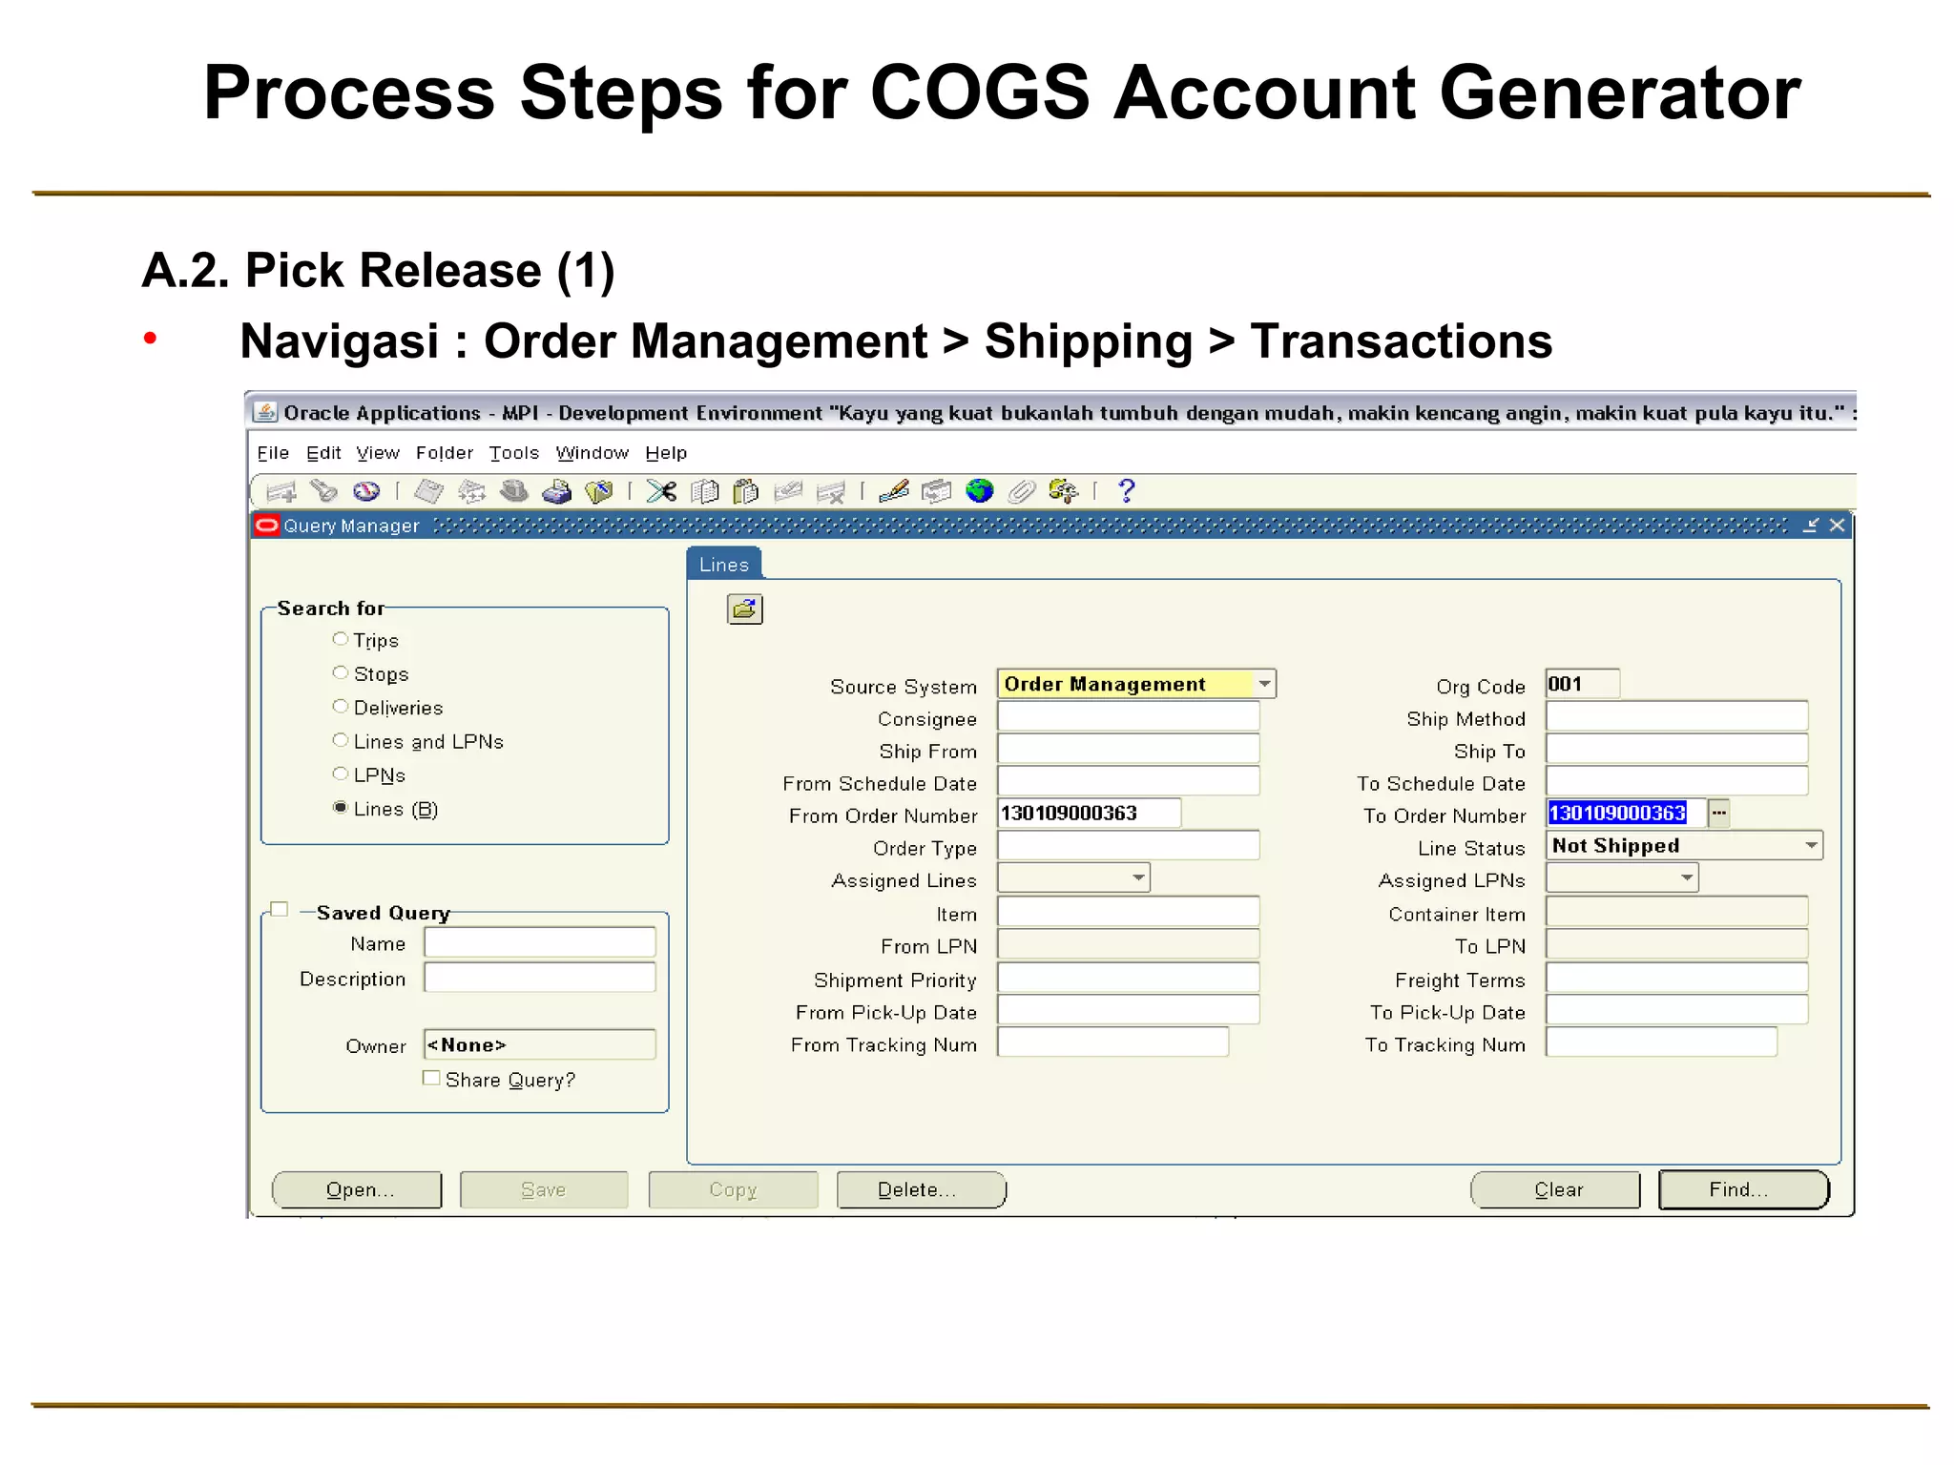Enable the Share Query? checkbox
Screen dimensions: 1954x1465
point(431,1078)
